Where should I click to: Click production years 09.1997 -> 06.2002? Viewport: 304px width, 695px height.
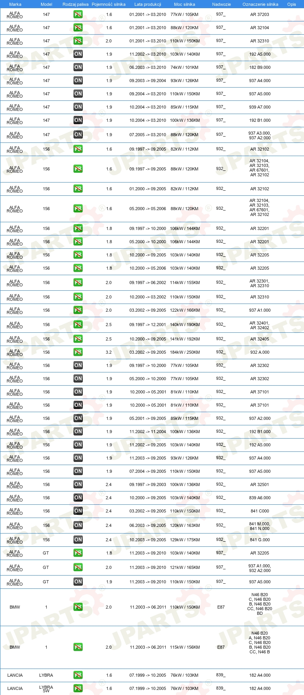coord(148,283)
